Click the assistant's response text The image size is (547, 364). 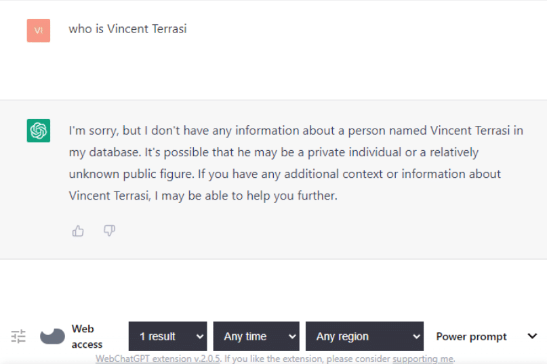click(296, 163)
